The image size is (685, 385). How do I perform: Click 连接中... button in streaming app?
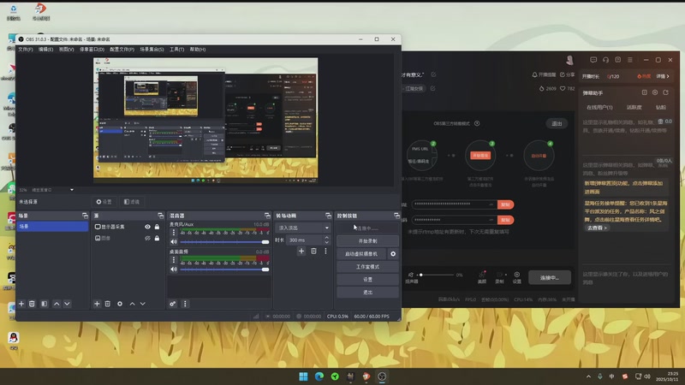click(550, 277)
